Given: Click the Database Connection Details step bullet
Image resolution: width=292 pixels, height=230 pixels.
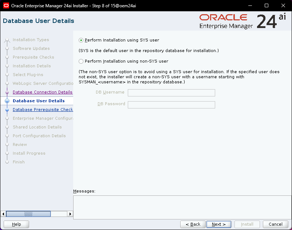Looking at the screenshot, I should [7, 92].
